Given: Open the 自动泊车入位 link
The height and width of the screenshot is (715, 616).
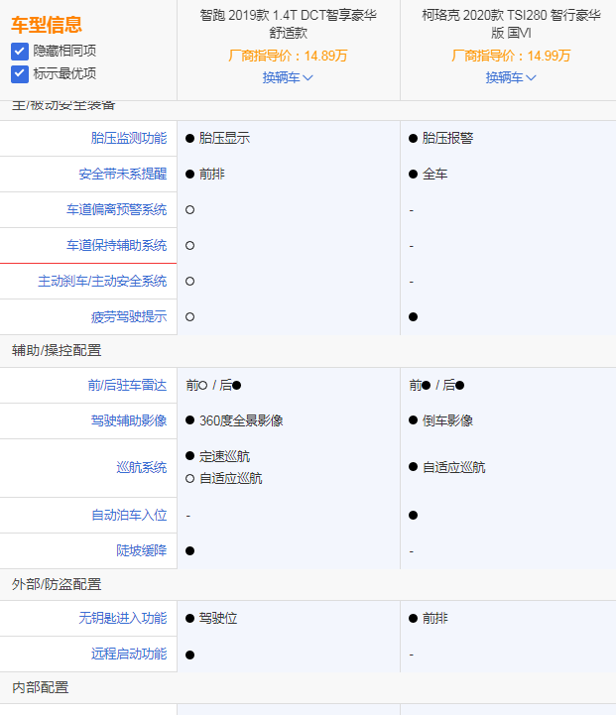Looking at the screenshot, I should (x=129, y=515).
